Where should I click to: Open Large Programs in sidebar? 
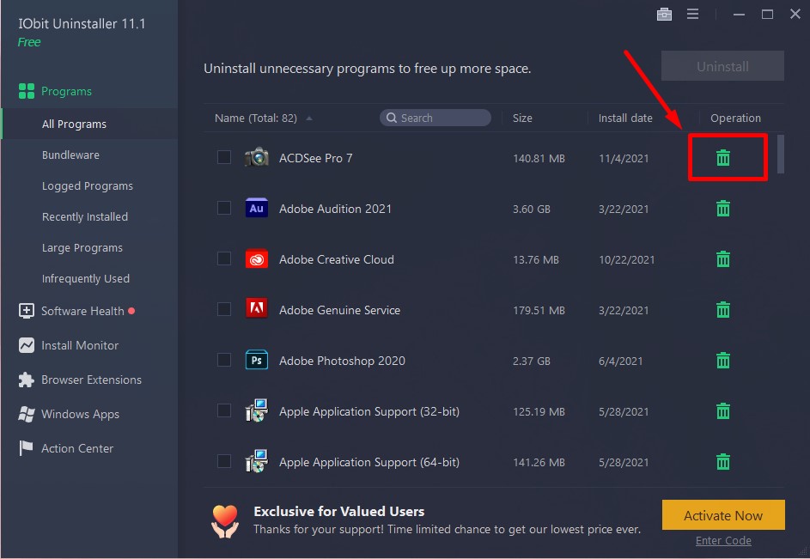click(x=82, y=248)
